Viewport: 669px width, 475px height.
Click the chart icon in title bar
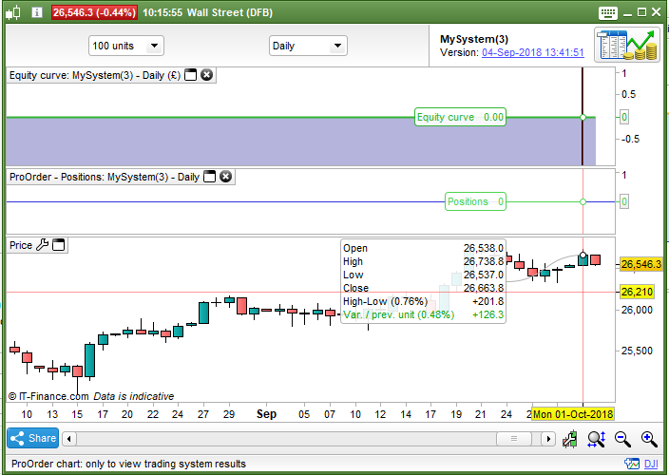[x=13, y=12]
